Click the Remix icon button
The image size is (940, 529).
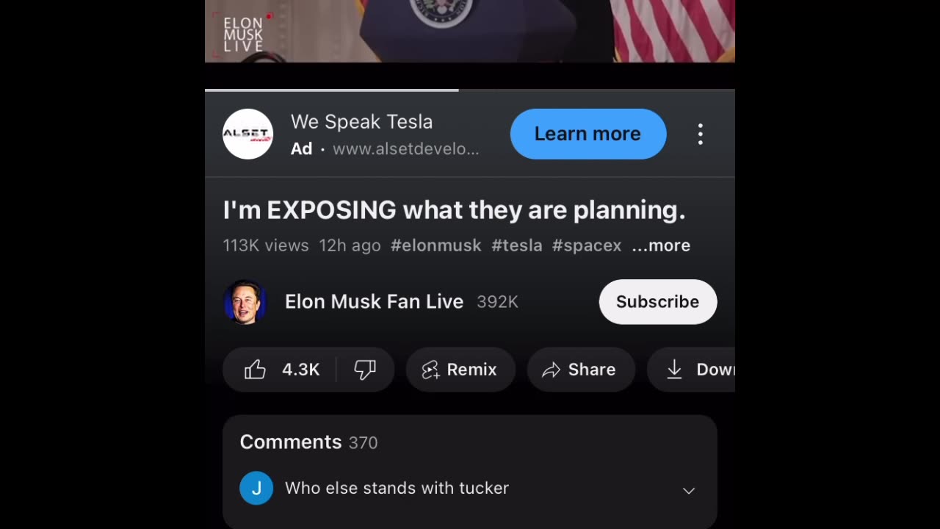[x=430, y=370]
